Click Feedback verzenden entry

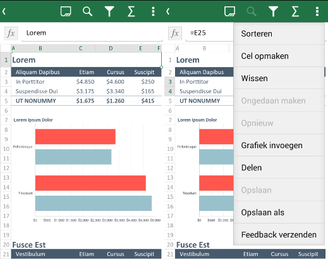[x=279, y=234]
